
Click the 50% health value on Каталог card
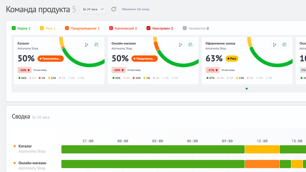(26, 58)
